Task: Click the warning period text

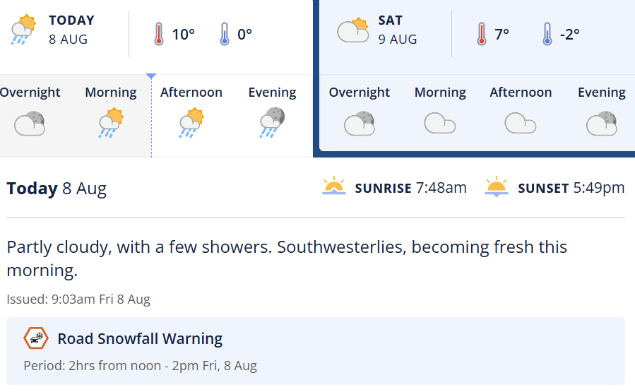Action: pyautogui.click(x=140, y=366)
